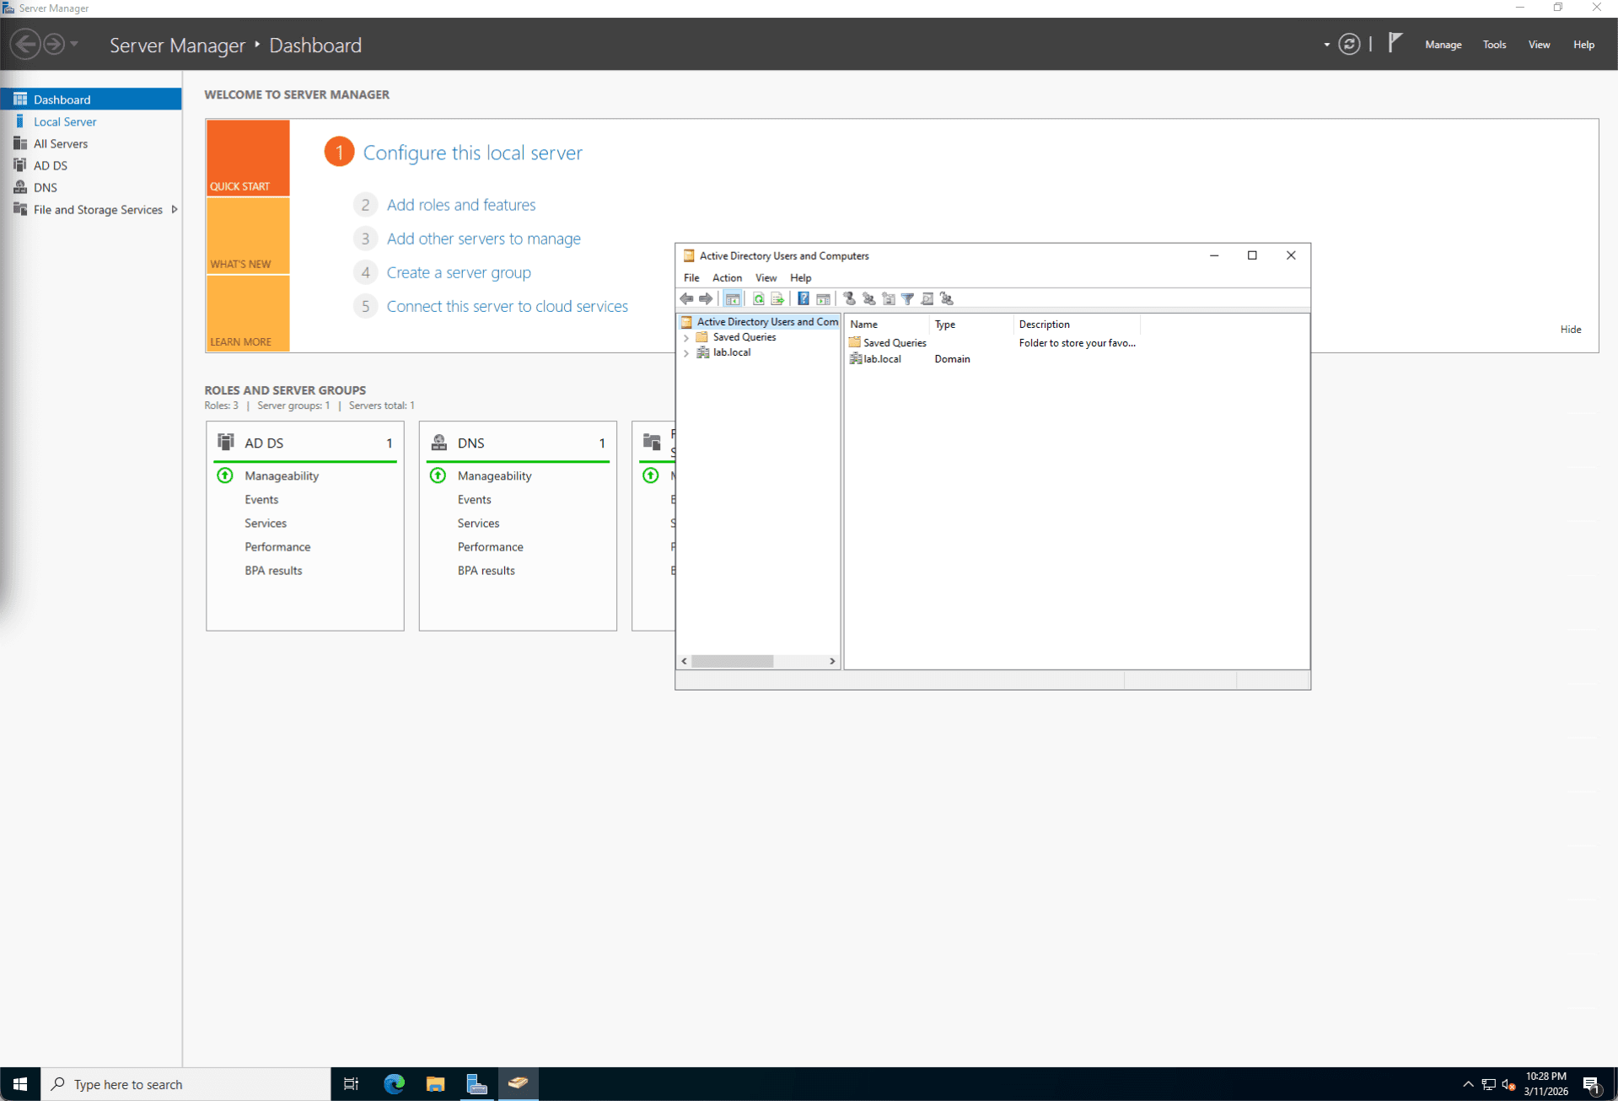Open the Server Manager Manage menu
This screenshot has height=1101, width=1618.
[x=1443, y=45]
